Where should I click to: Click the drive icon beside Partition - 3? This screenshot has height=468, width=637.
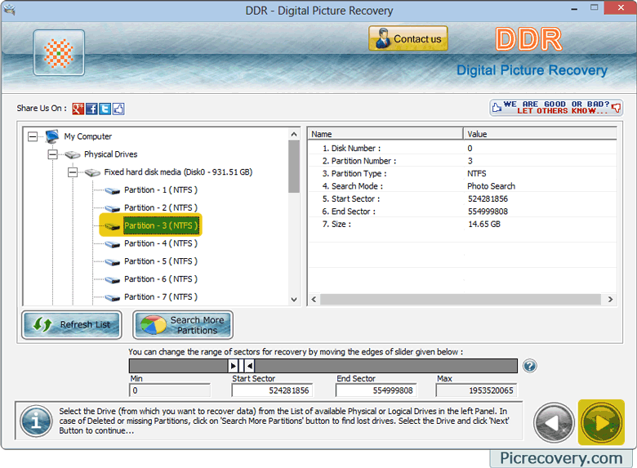(x=112, y=226)
